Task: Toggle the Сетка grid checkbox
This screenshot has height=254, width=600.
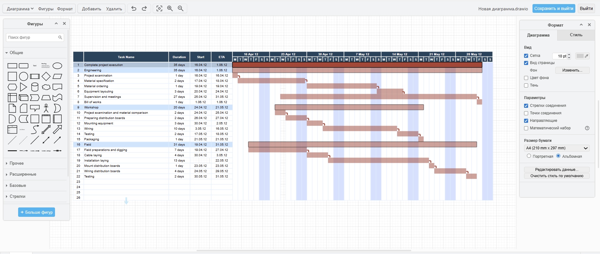Action: click(526, 56)
